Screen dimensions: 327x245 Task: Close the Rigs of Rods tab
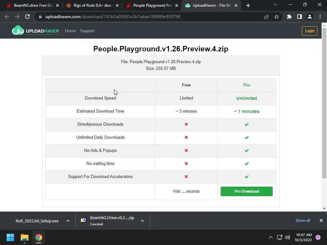(x=117, y=5)
